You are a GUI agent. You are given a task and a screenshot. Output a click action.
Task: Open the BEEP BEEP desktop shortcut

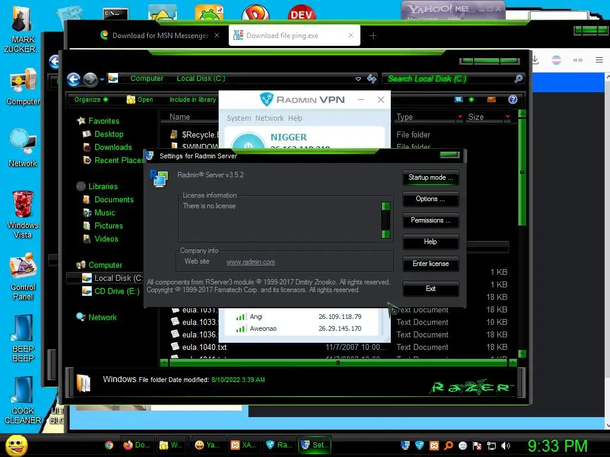click(x=23, y=339)
